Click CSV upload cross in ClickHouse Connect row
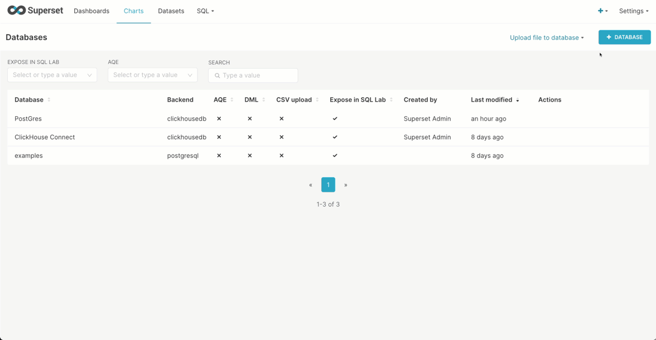 coord(282,137)
